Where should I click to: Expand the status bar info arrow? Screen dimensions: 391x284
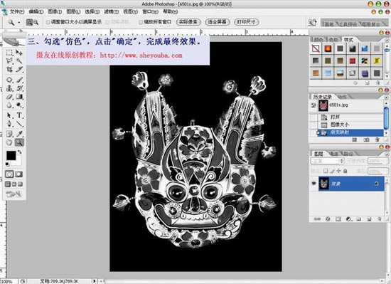pos(95,281)
